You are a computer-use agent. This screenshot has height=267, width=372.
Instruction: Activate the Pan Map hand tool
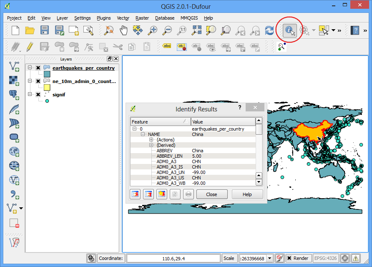123,30
